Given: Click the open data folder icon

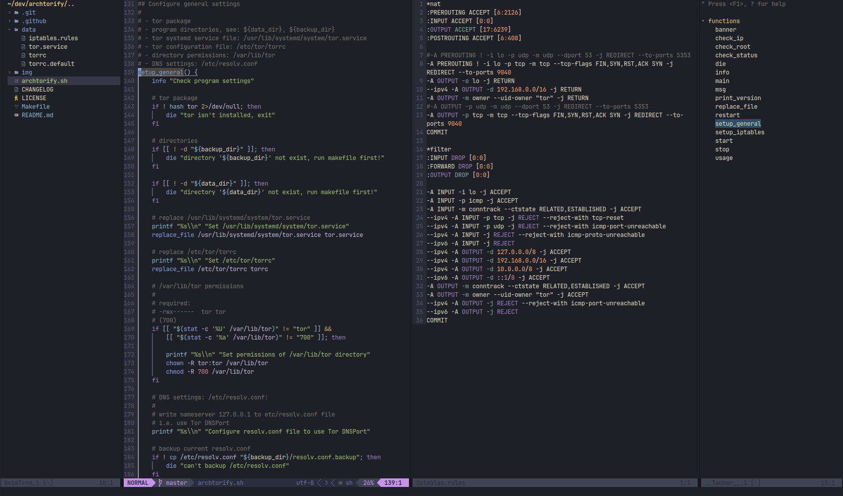Looking at the screenshot, I should tap(17, 30).
